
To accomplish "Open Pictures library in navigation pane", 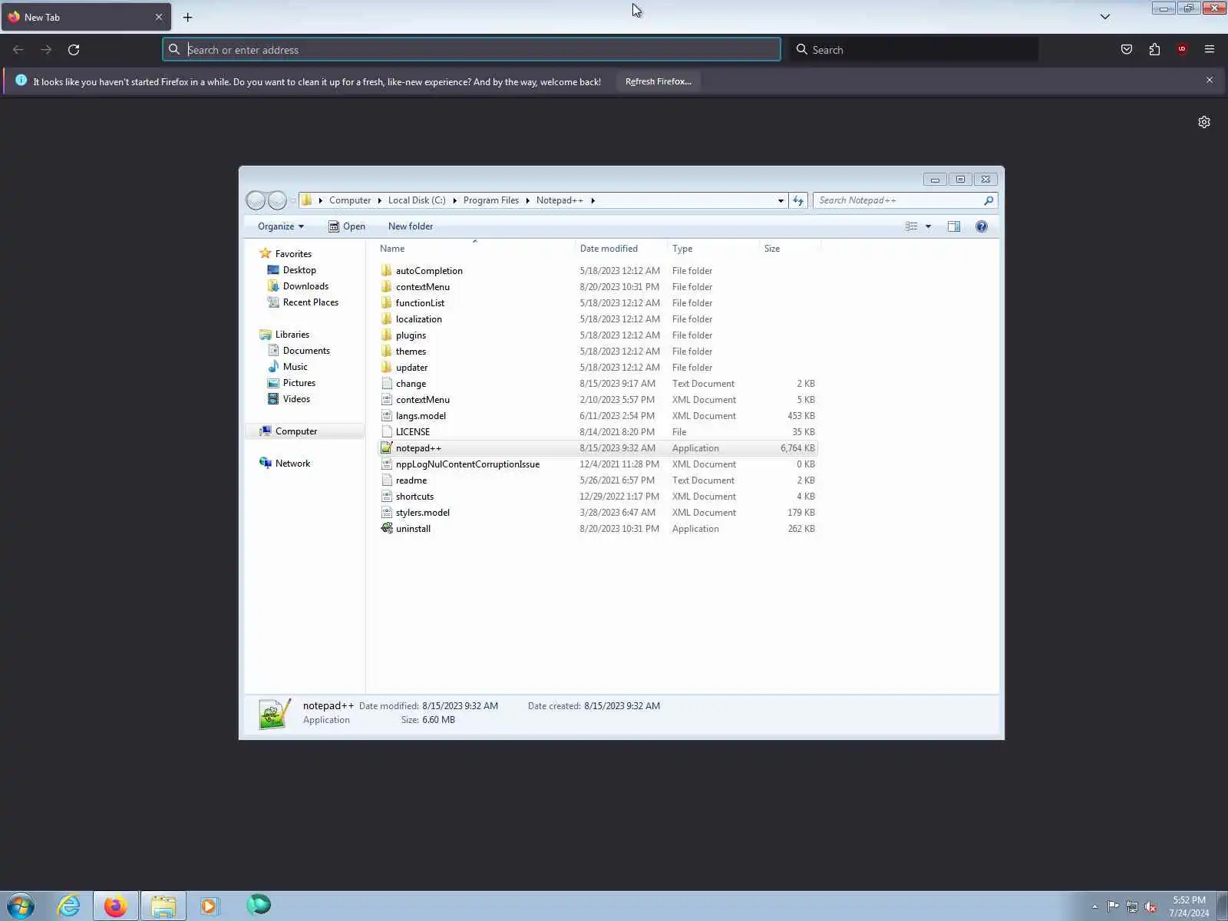I will [x=299, y=383].
